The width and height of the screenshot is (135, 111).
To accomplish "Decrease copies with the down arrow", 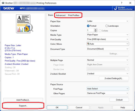I will pos(96,31).
